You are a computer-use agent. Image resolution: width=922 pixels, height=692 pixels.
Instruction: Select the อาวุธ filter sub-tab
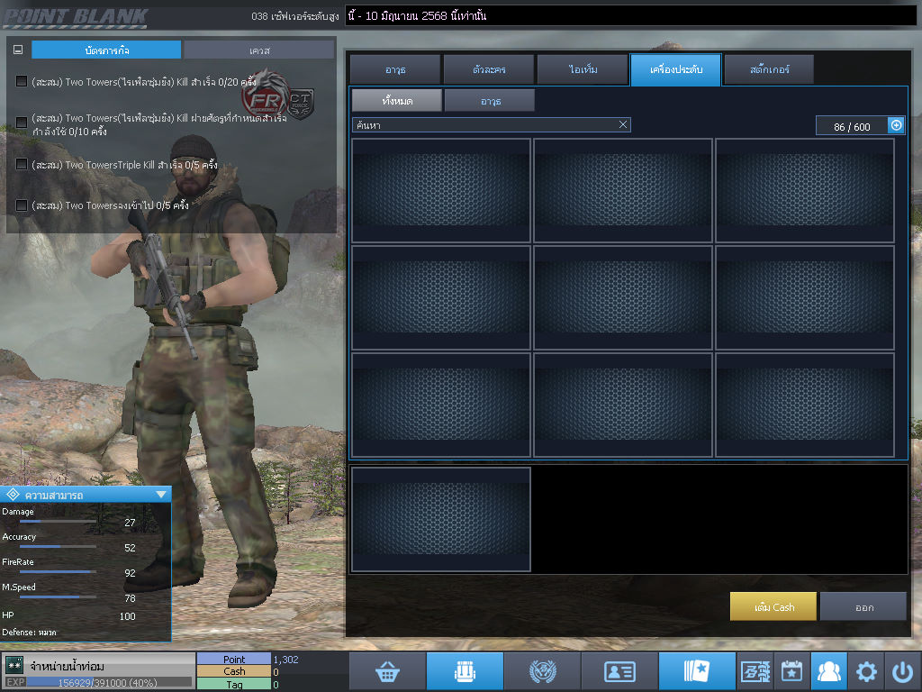click(491, 101)
